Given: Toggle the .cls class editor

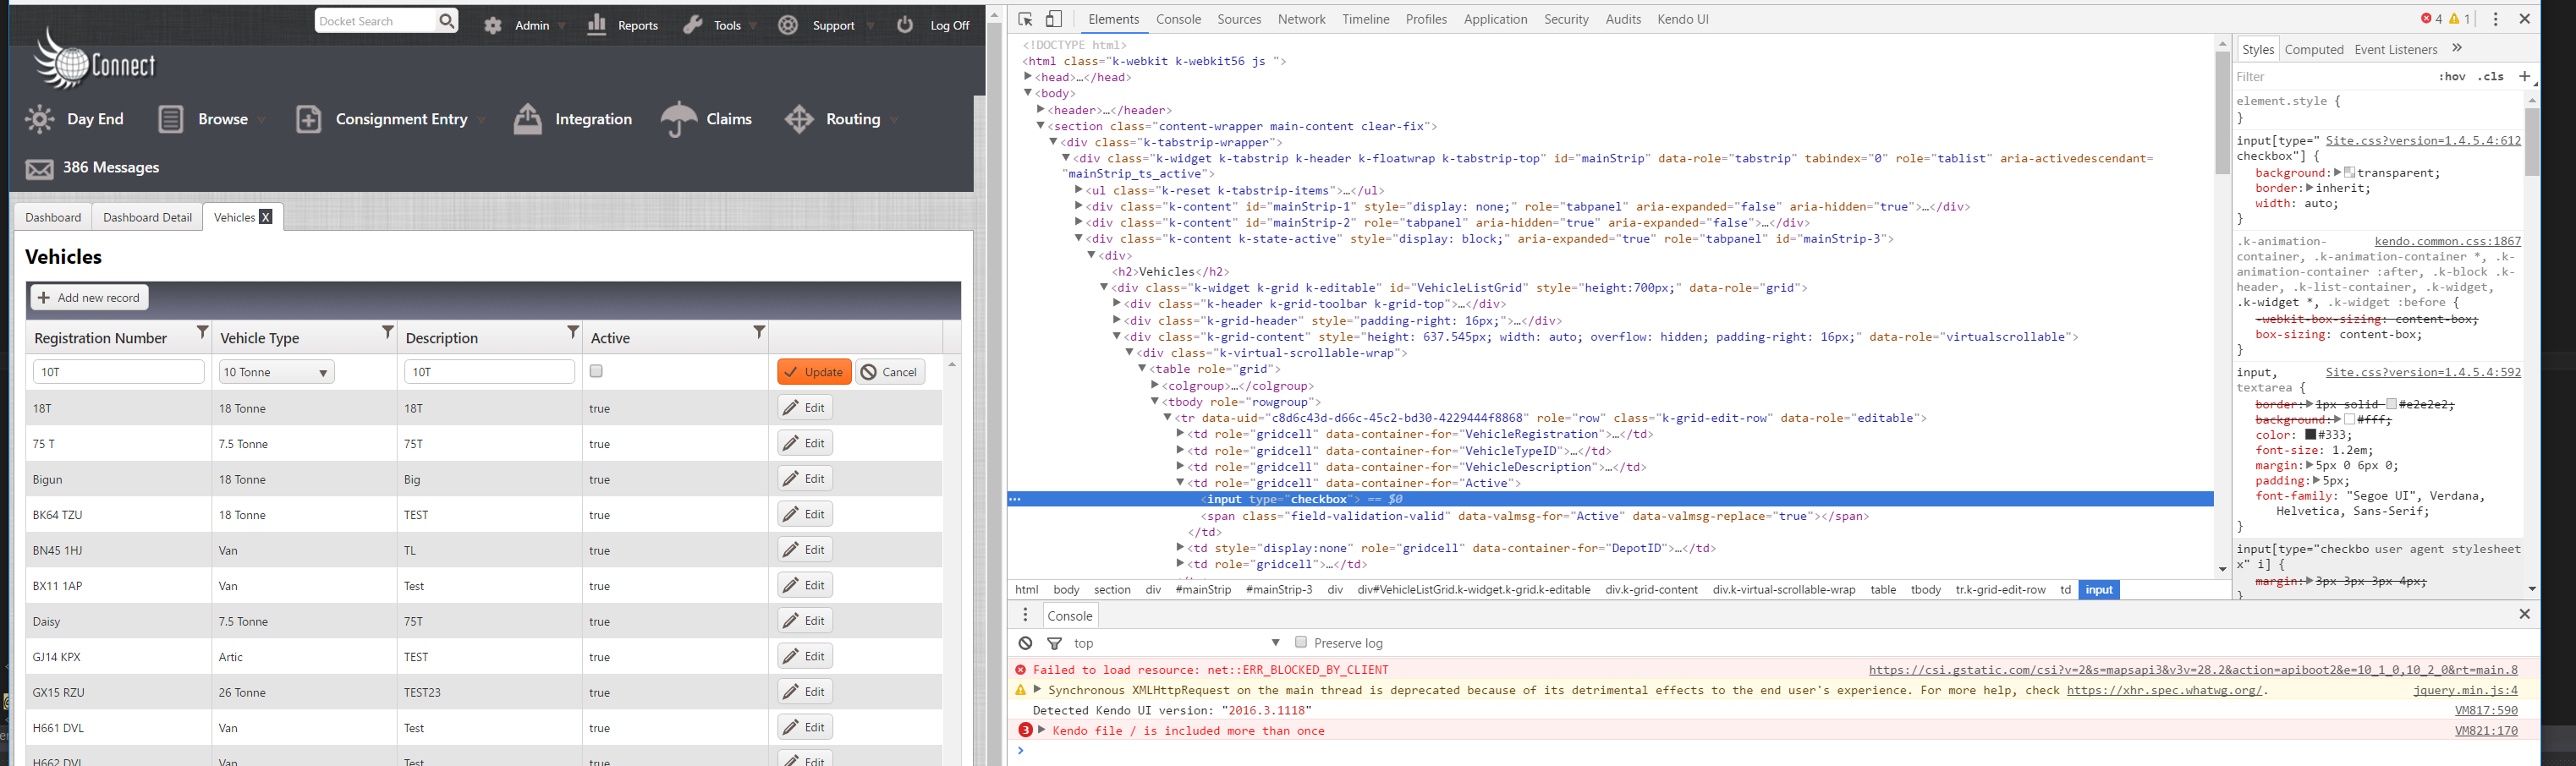Looking at the screenshot, I should tap(2490, 77).
